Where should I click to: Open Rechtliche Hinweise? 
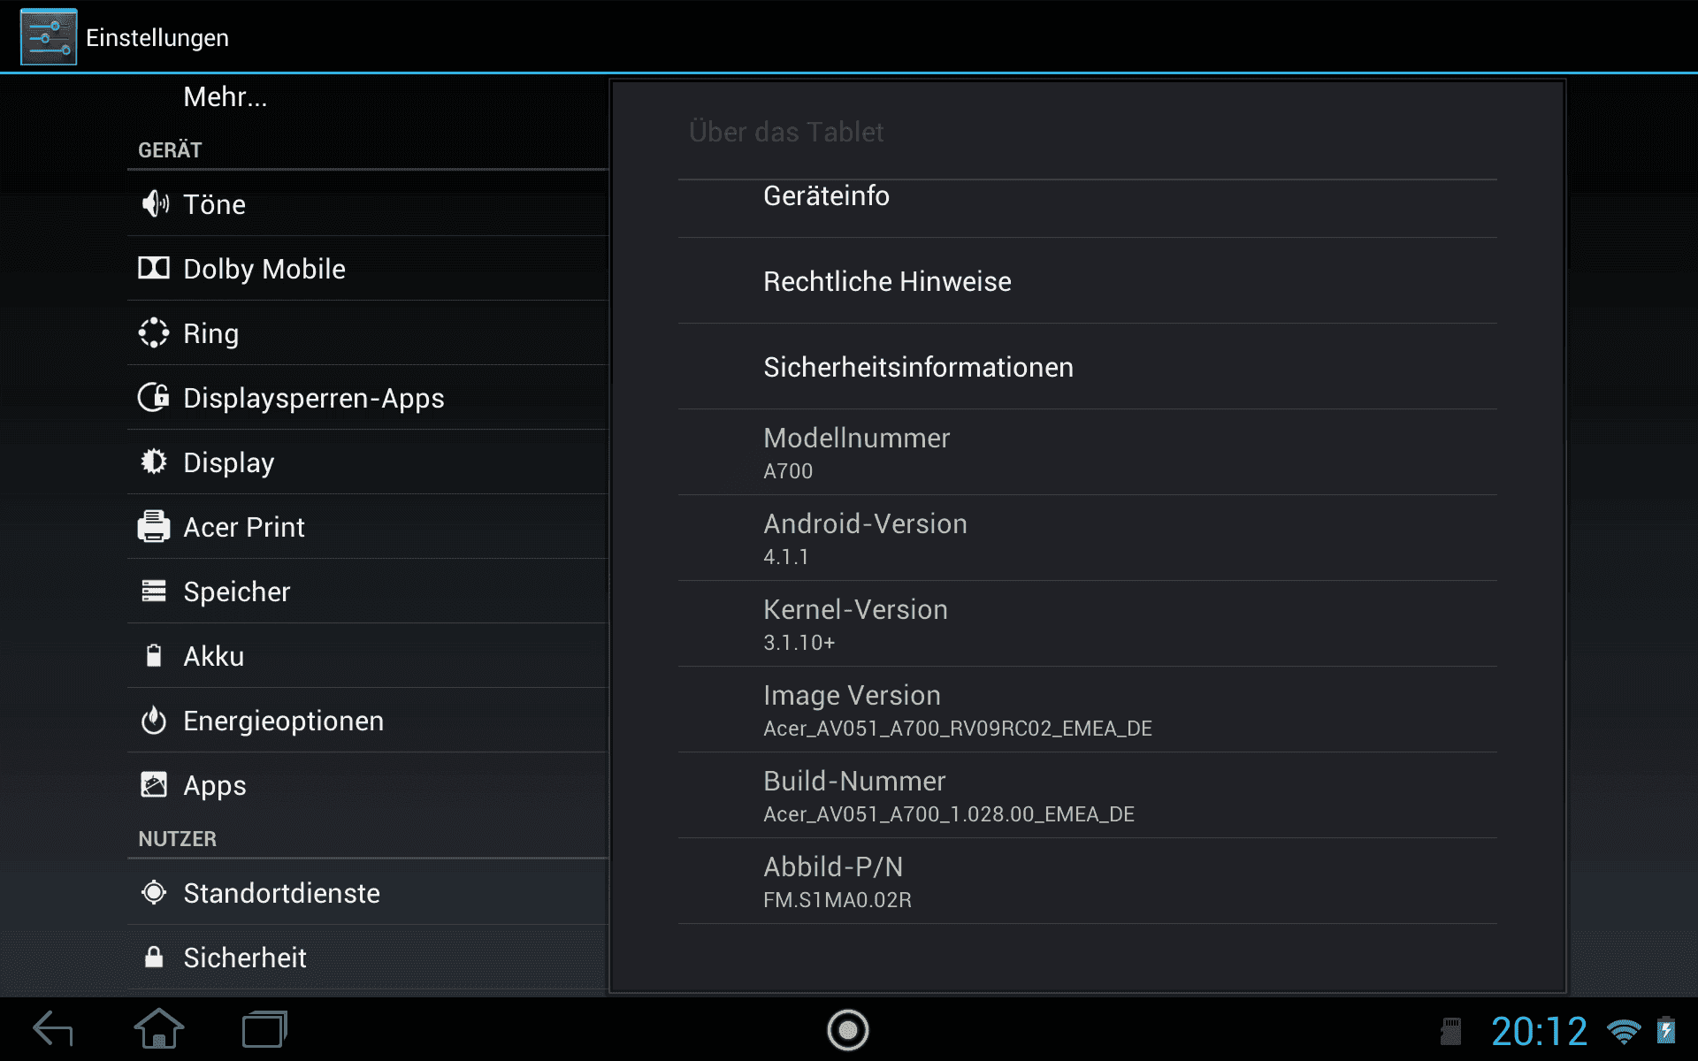pyautogui.click(x=1088, y=281)
